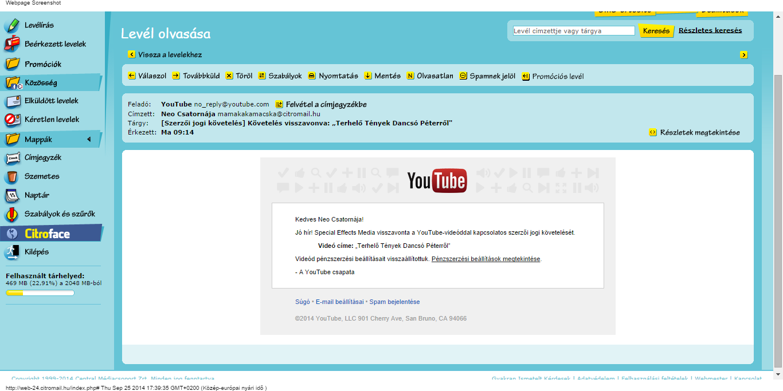Open the Elküldött levelek envelope icon

[12, 101]
